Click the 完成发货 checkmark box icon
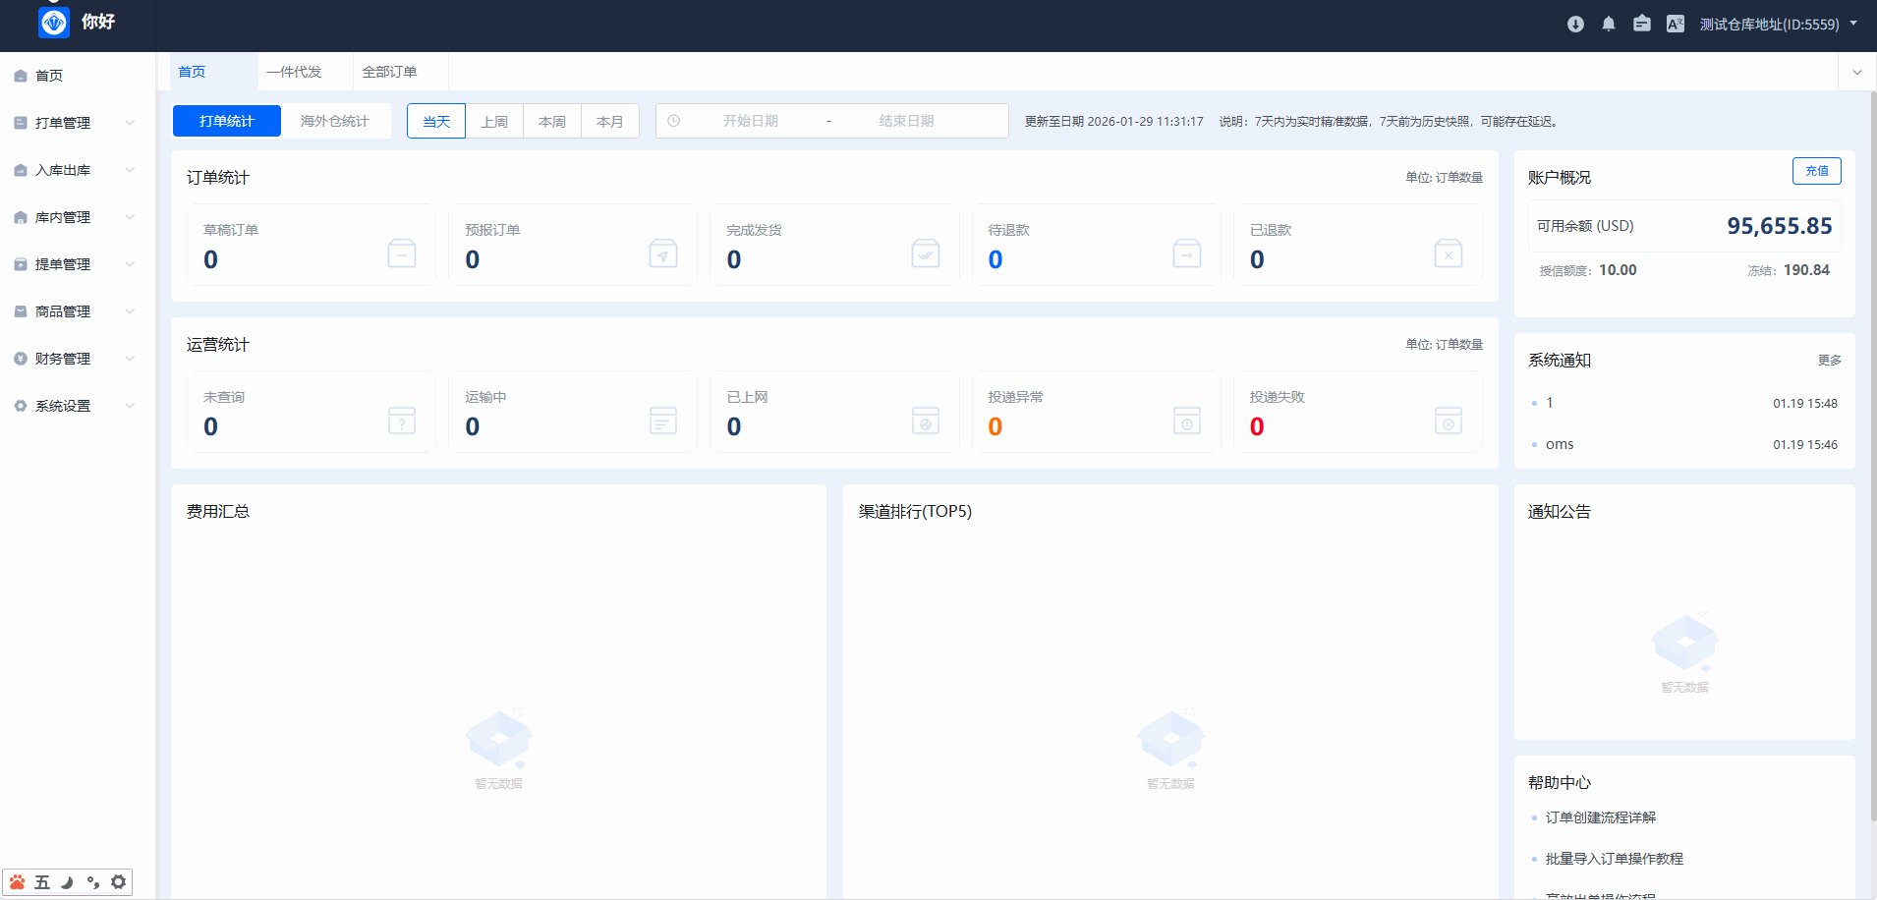 [925, 253]
